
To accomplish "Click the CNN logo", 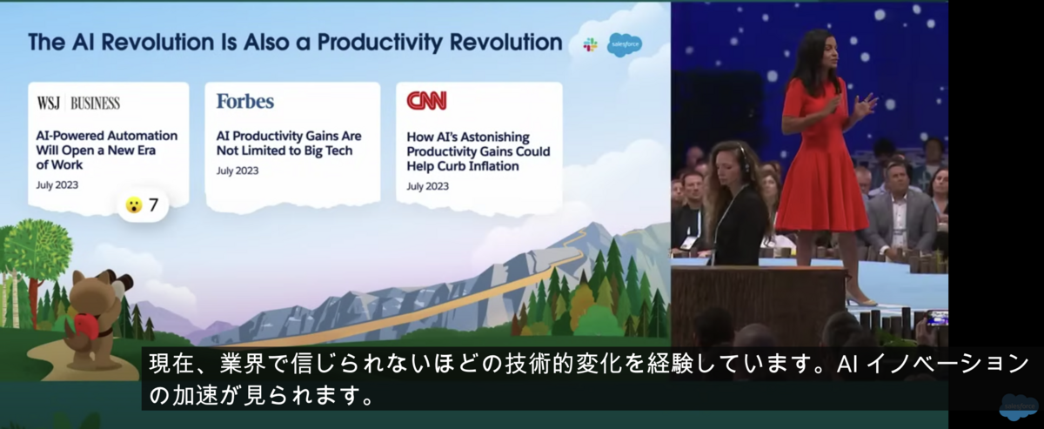I will coord(426,101).
